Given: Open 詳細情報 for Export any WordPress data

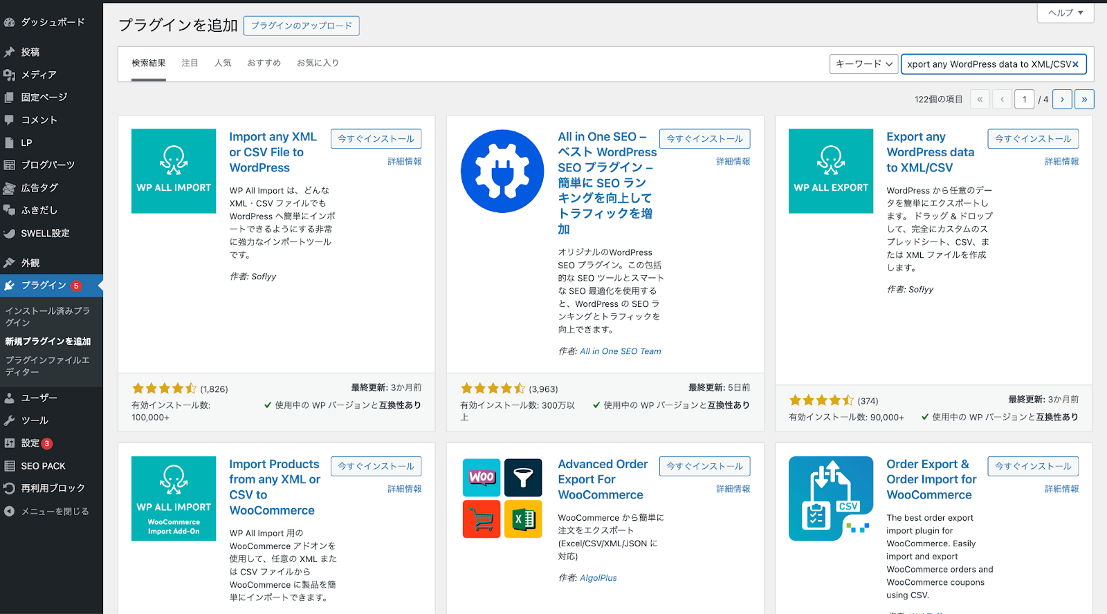Looking at the screenshot, I should point(1061,162).
